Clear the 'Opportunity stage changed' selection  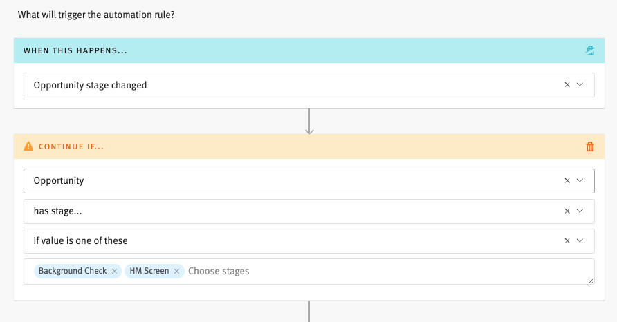(x=567, y=84)
